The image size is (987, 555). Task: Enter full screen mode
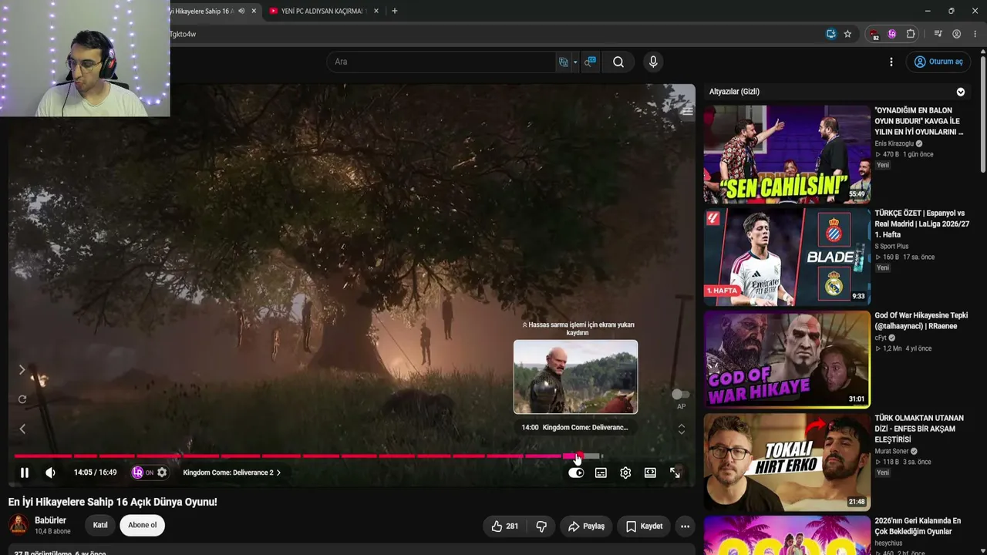[675, 473]
